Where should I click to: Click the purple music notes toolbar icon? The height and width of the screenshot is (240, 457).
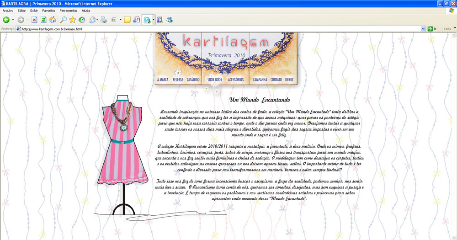click(136, 20)
